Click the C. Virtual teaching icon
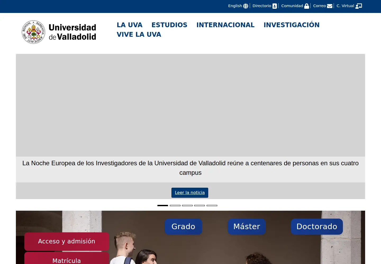This screenshot has height=264, width=381. [x=359, y=6]
